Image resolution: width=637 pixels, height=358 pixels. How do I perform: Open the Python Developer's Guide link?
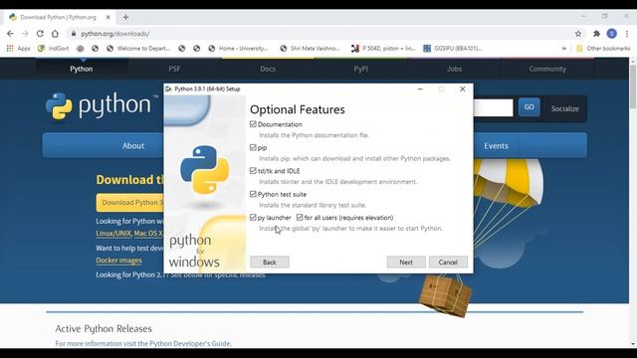tap(190, 343)
